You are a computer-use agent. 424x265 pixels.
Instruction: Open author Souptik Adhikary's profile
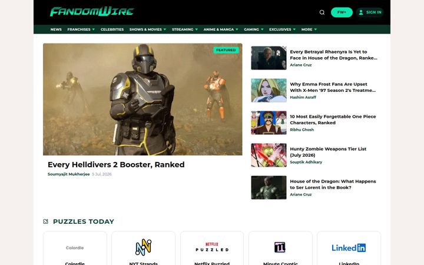pos(306,163)
